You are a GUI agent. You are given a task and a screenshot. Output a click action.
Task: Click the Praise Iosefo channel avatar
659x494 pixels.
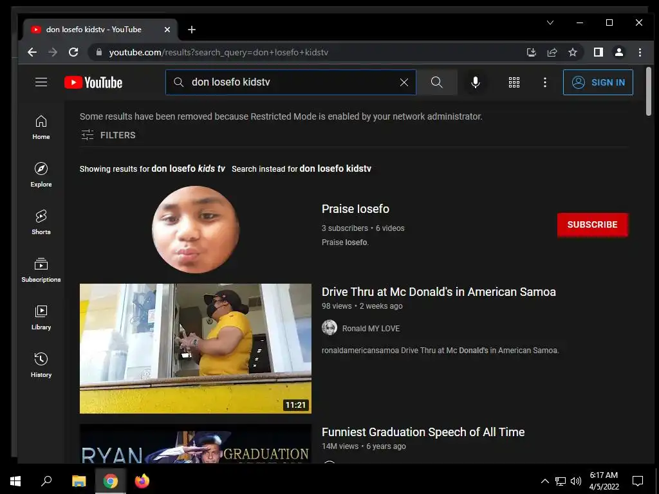[196, 230]
